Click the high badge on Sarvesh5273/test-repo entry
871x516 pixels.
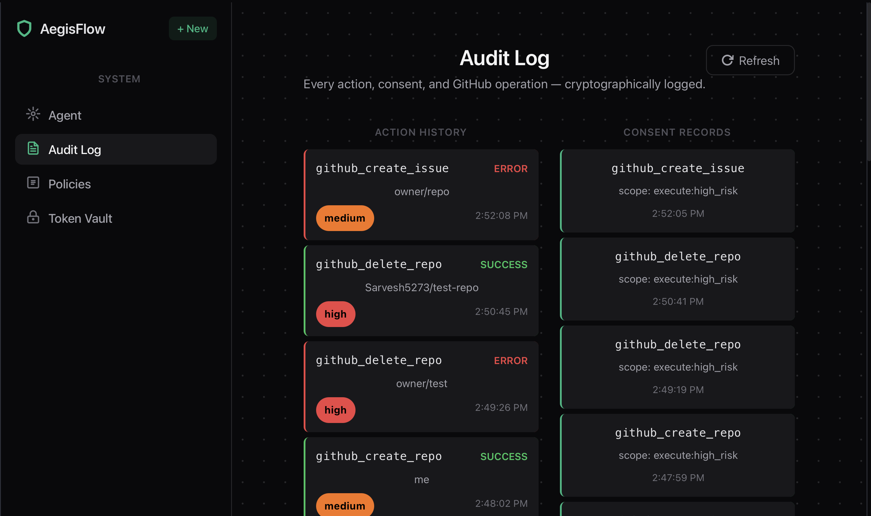pos(335,314)
